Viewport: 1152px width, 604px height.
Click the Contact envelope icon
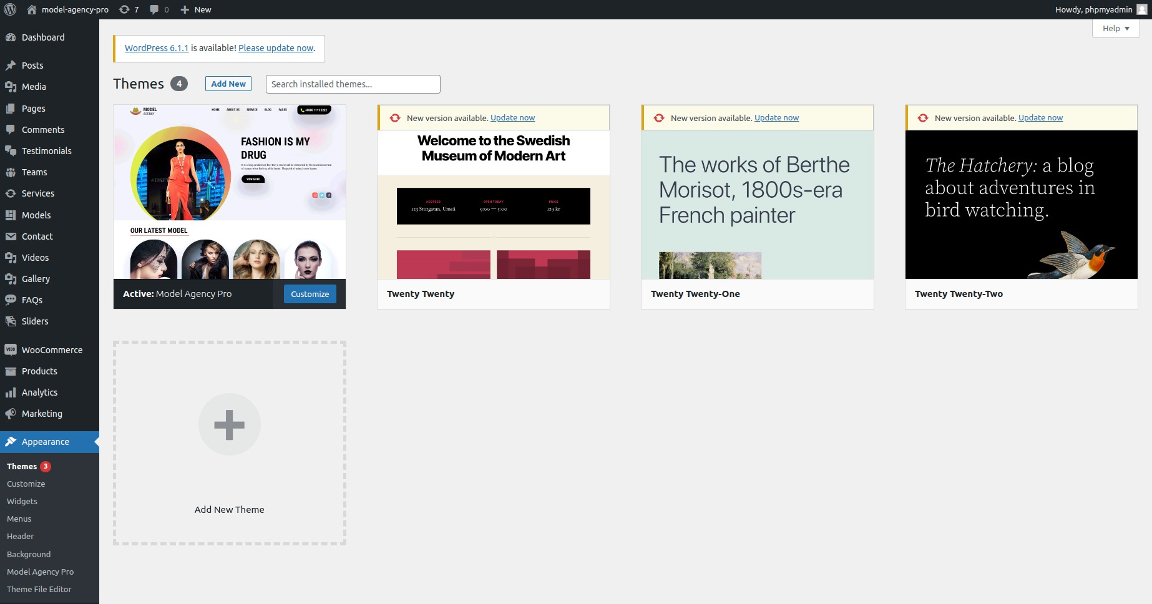11,236
